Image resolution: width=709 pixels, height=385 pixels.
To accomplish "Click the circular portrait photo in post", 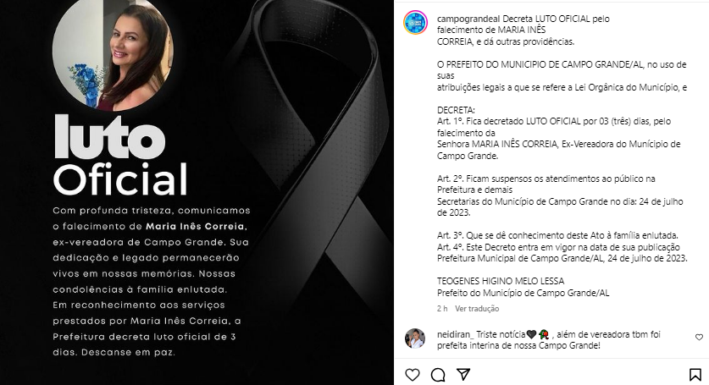I will click(113, 52).
